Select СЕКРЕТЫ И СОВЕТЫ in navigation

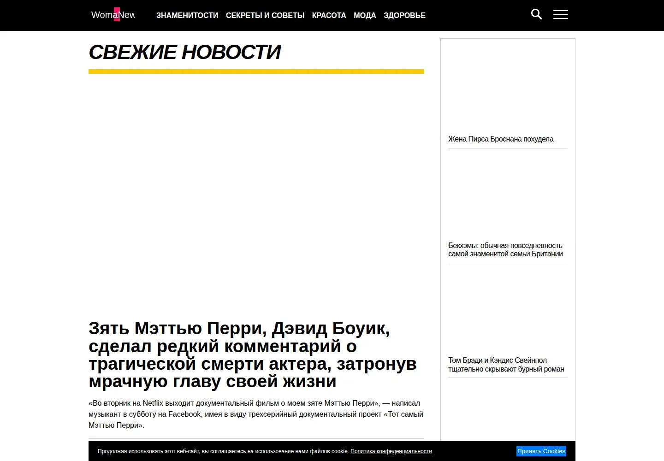pos(265,15)
